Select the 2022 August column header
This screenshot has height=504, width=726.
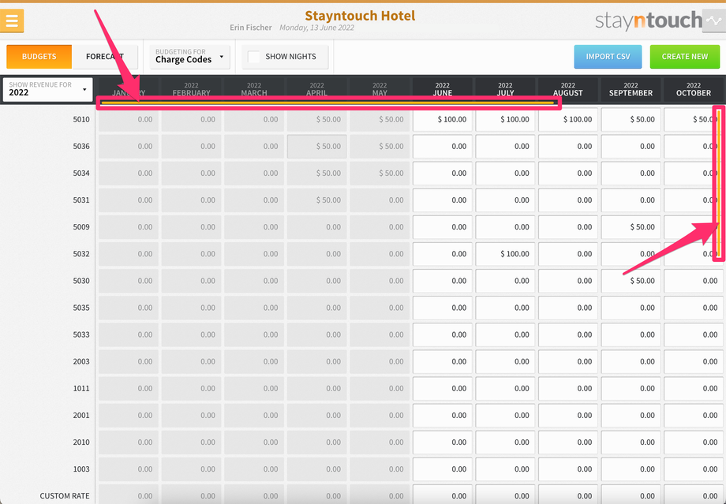(x=568, y=89)
